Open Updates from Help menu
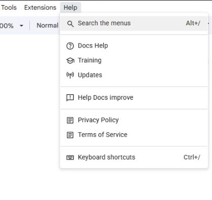 (134, 75)
